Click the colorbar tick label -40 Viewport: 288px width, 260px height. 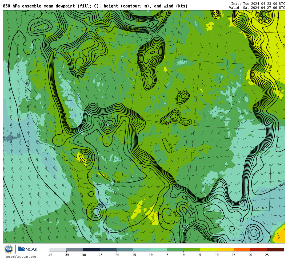(50, 255)
